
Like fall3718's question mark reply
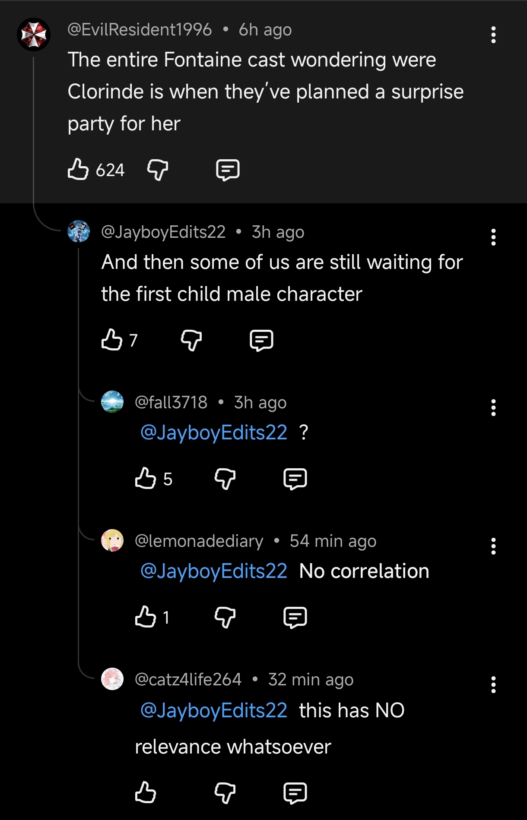pos(146,478)
